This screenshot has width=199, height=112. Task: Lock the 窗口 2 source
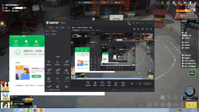[49, 34]
